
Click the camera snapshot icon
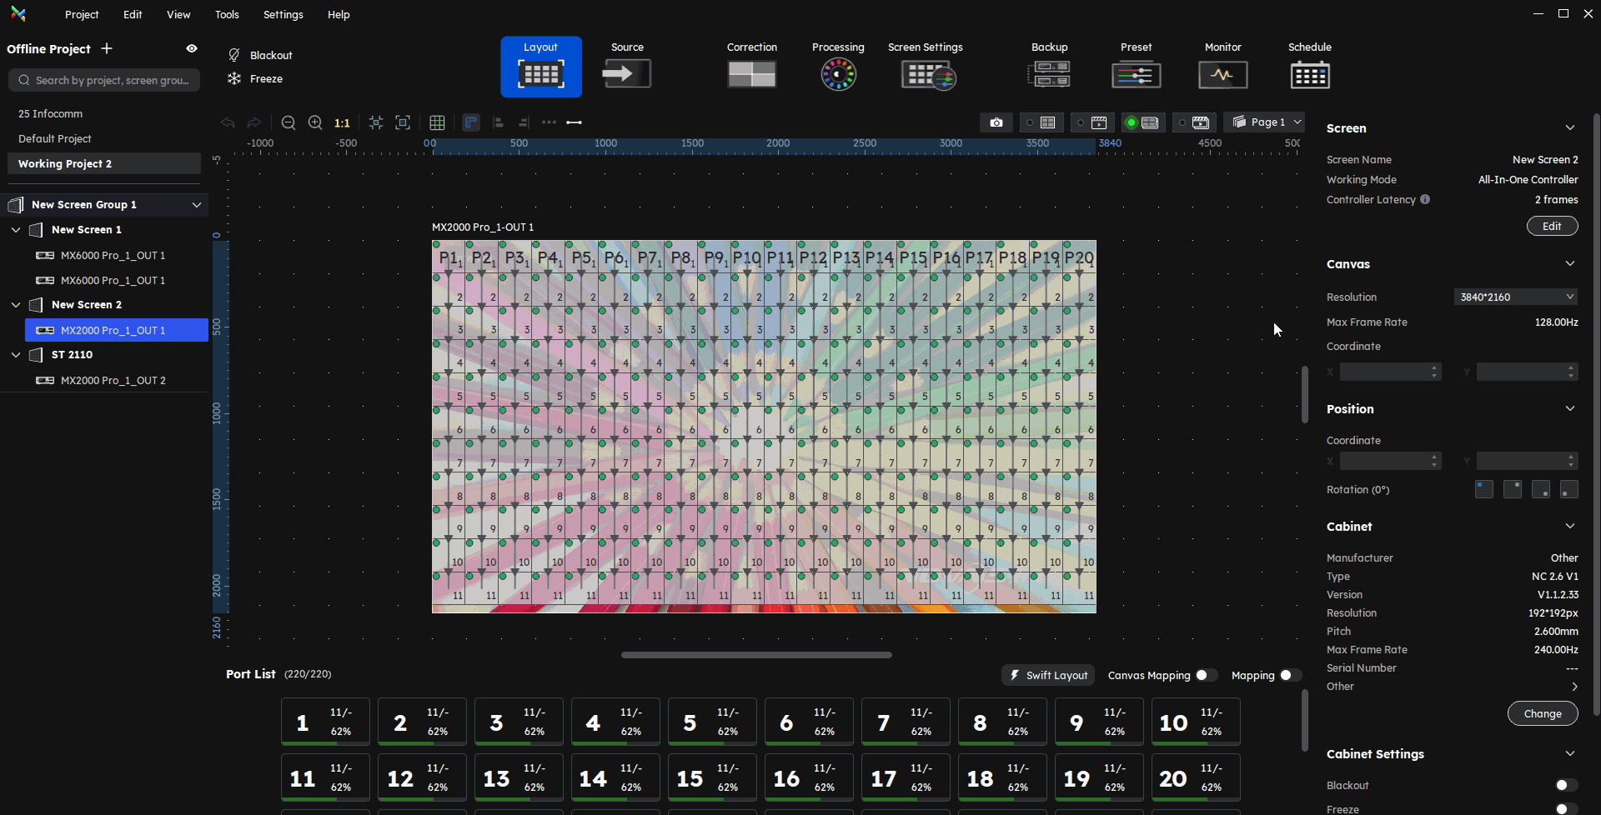click(996, 122)
